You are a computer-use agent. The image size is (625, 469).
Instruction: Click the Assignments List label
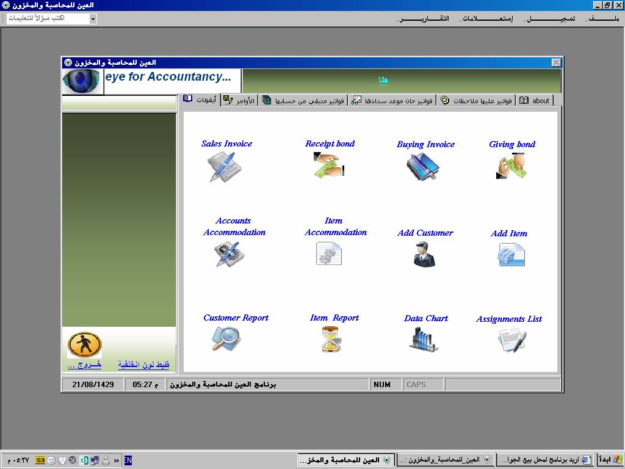coord(509,319)
